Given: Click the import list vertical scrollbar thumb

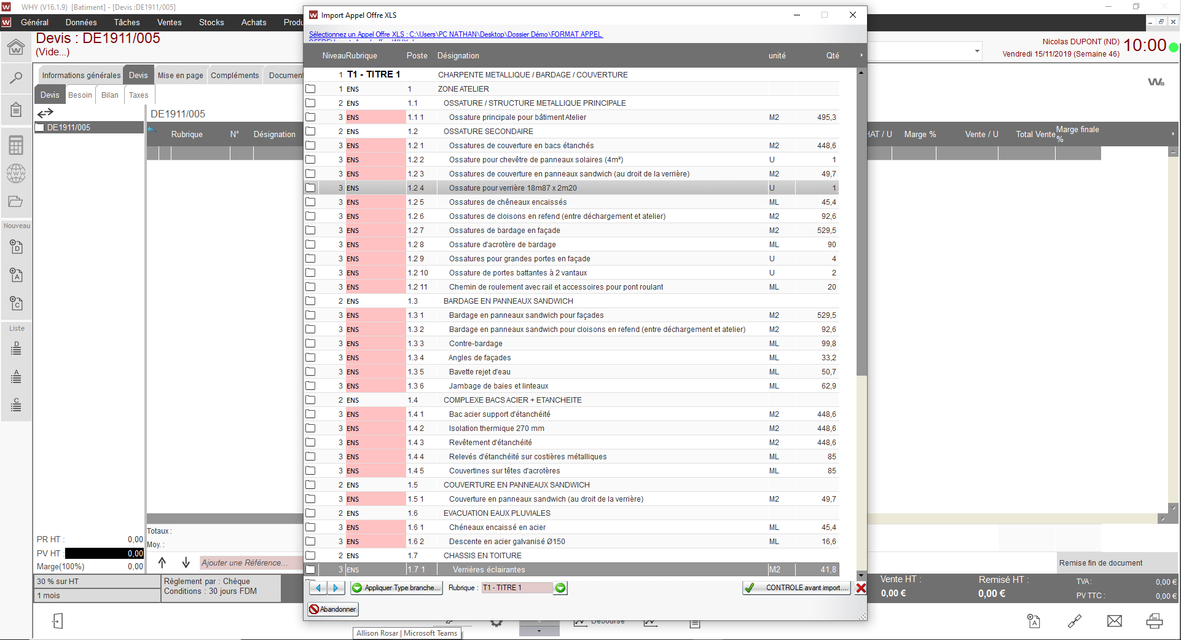Looking at the screenshot, I should pos(861,227).
